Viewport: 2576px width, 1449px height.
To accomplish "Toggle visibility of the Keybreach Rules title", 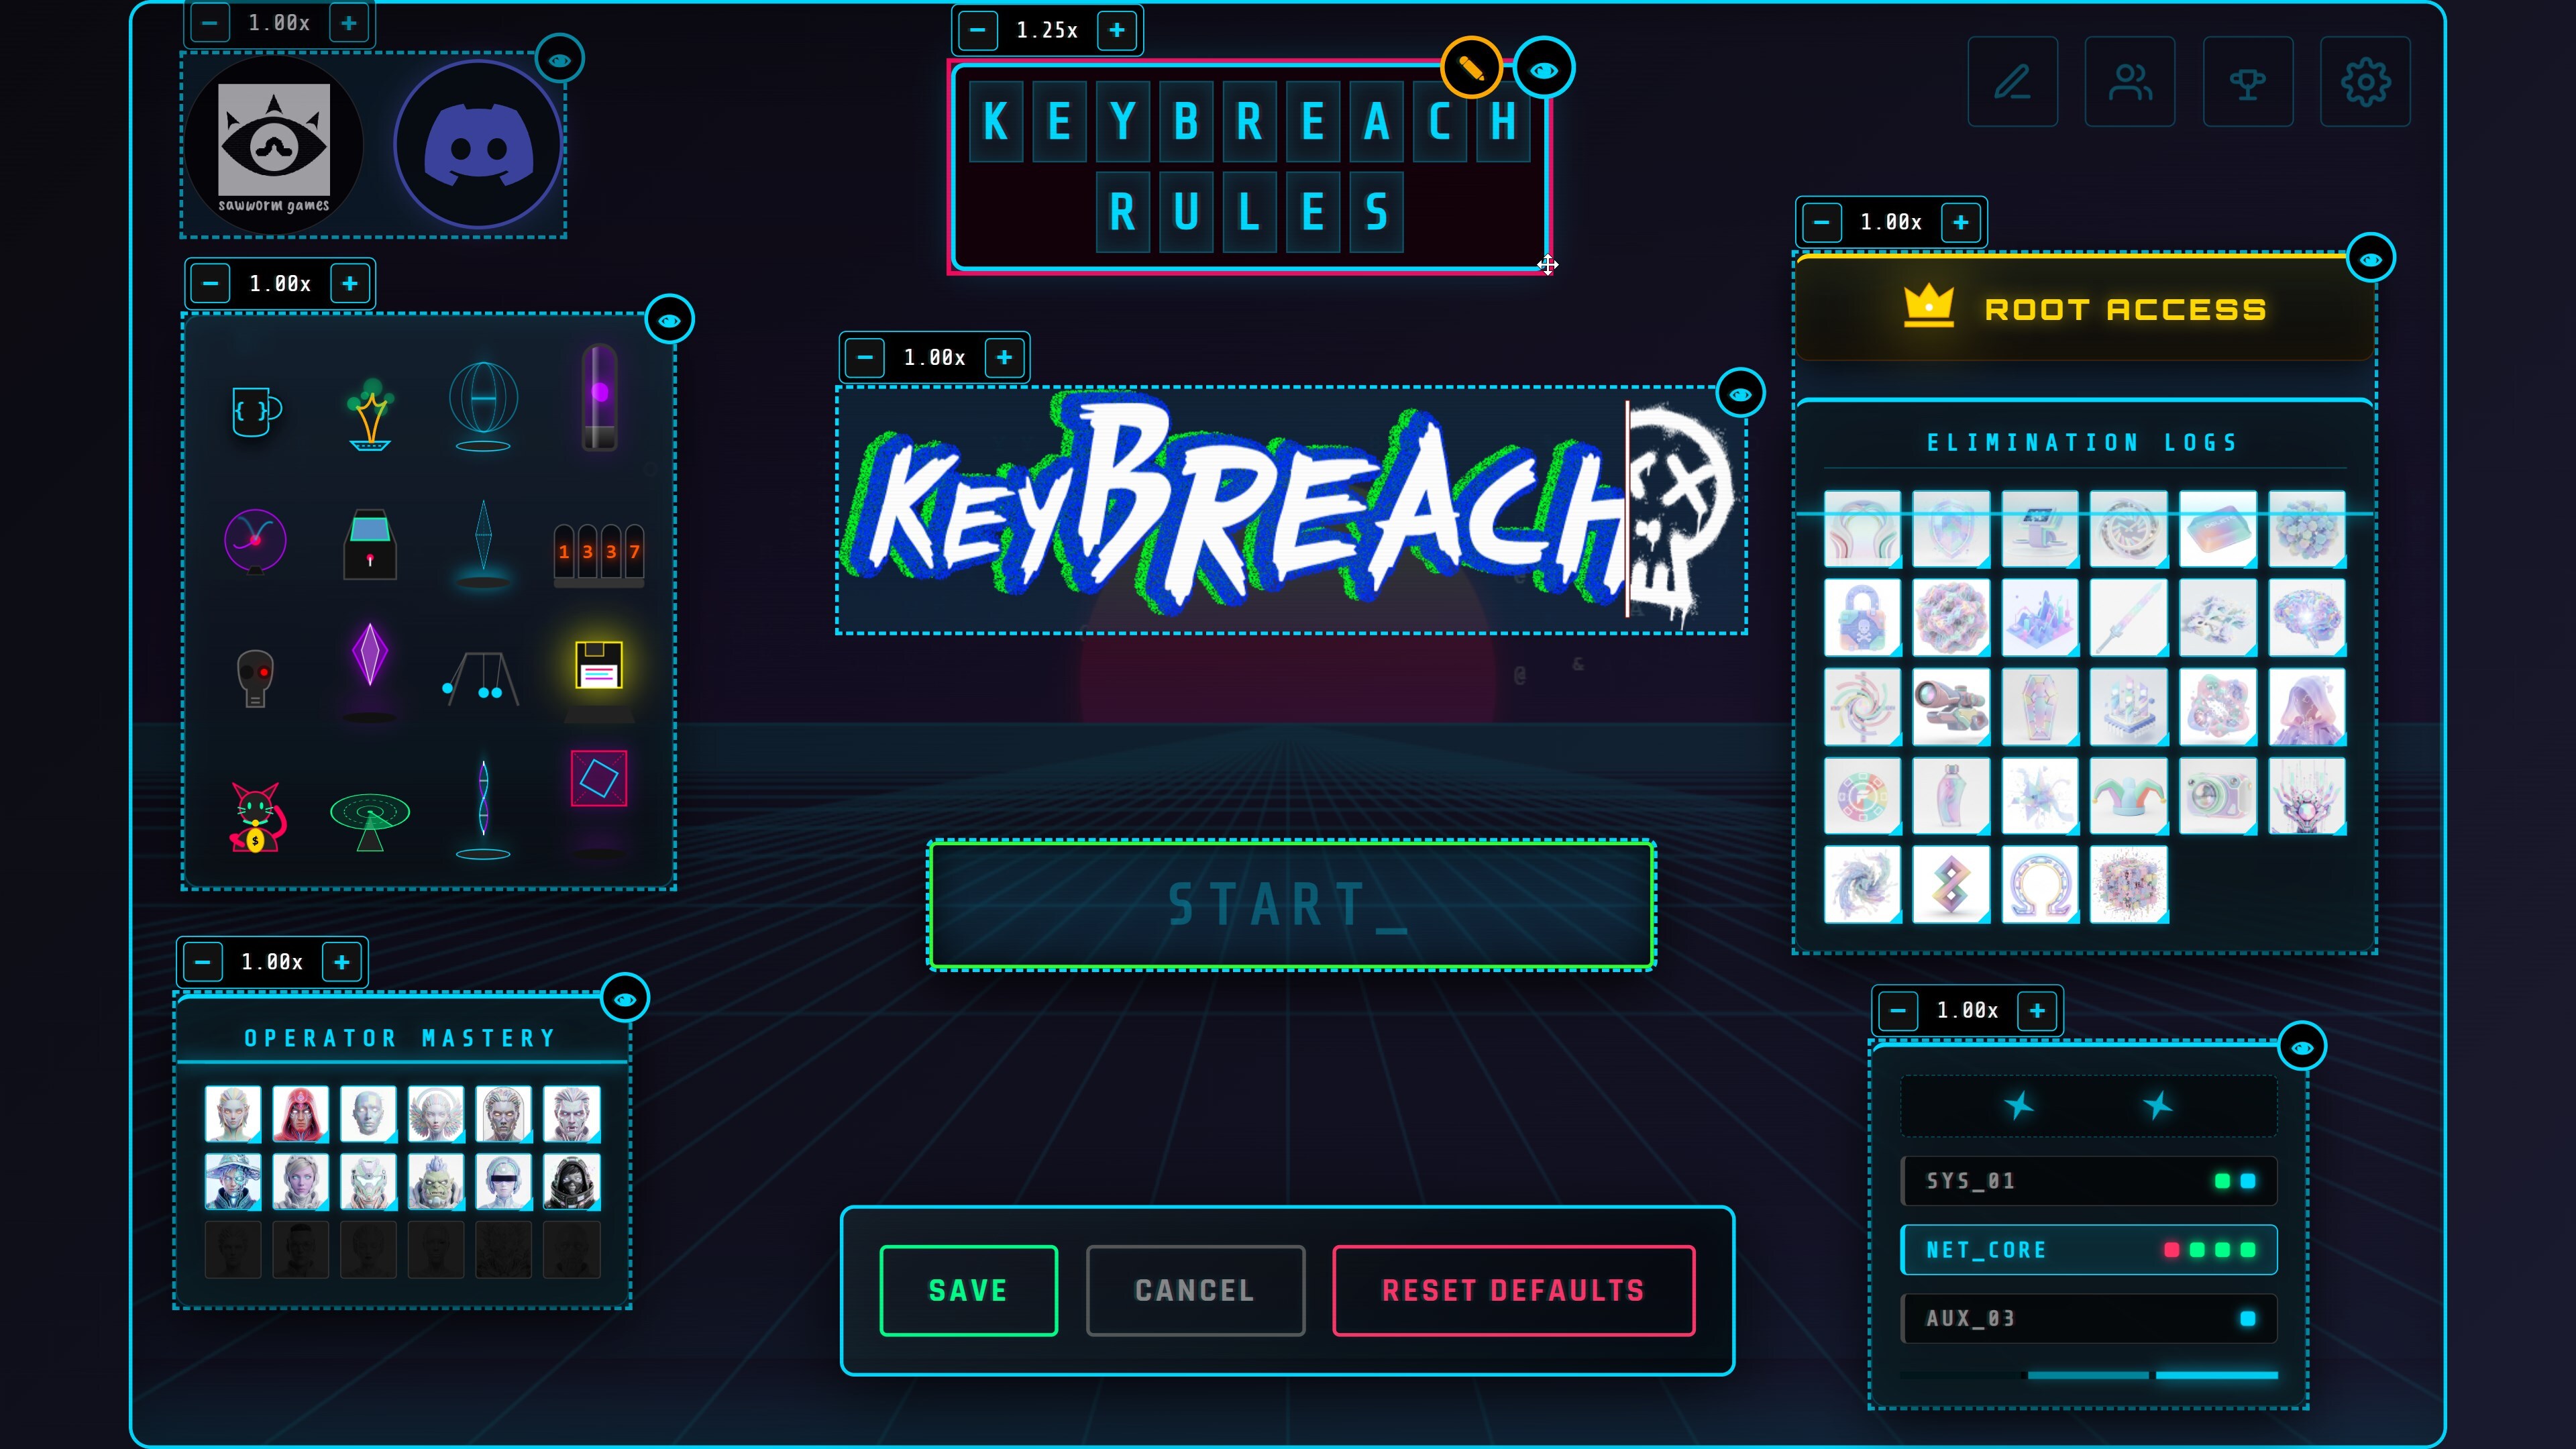I will tap(1544, 69).
